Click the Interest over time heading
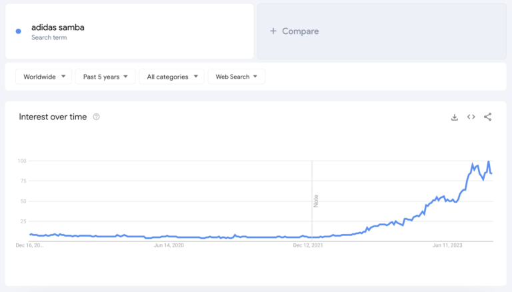Screen dimensions: 512x292 53,117
